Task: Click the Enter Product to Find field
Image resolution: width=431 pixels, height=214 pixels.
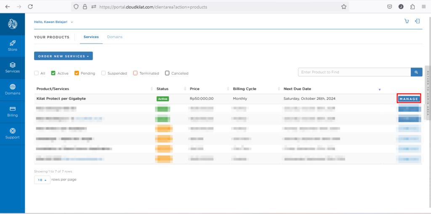Action: click(x=354, y=72)
